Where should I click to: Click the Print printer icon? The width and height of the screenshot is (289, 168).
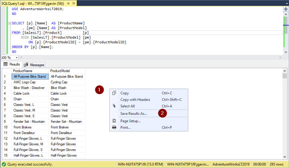point(114,127)
